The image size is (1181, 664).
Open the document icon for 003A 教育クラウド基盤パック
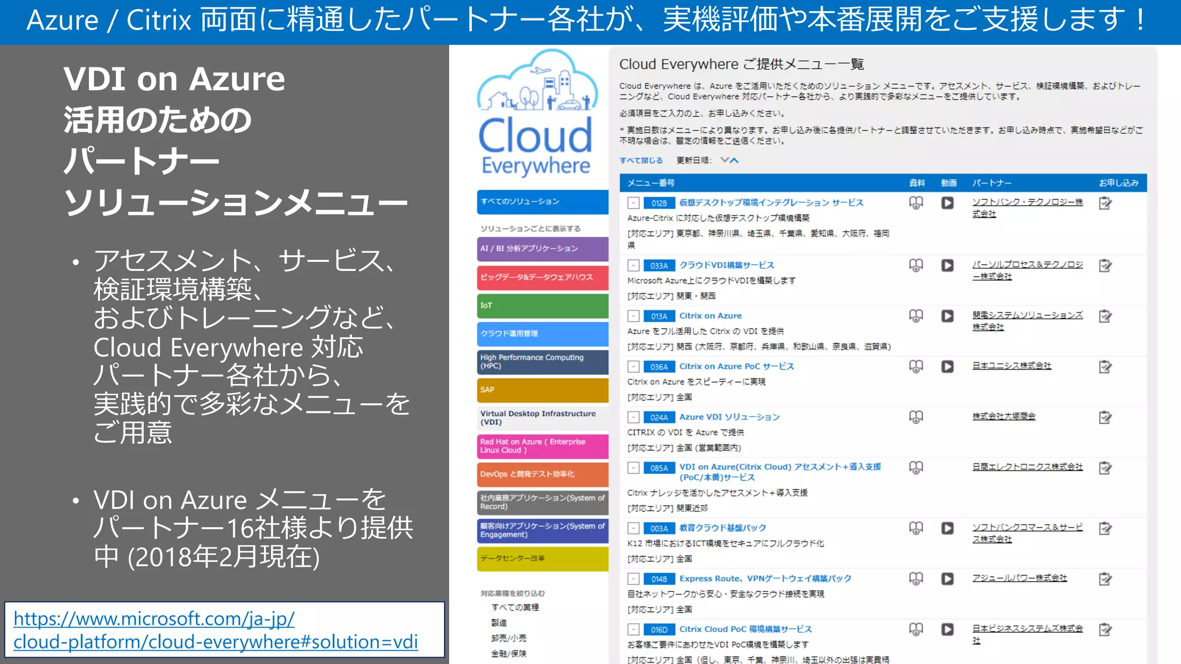tap(916, 528)
